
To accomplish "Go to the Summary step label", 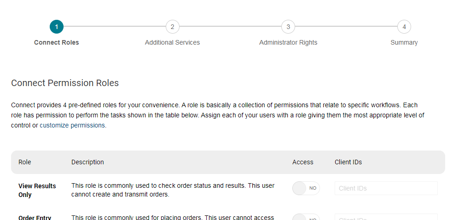I will tap(404, 42).
